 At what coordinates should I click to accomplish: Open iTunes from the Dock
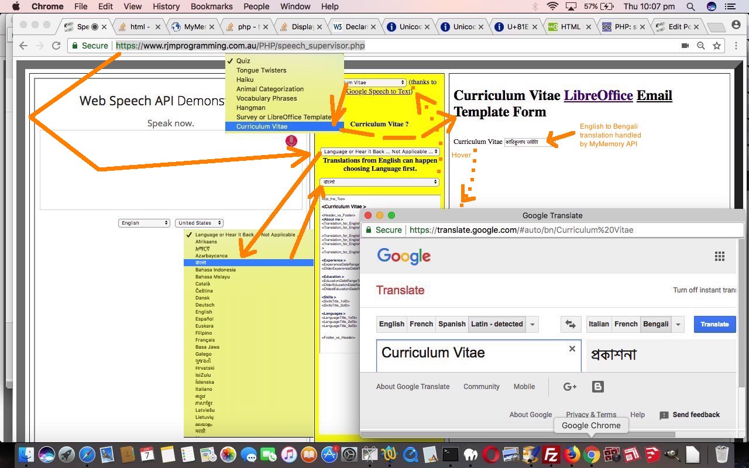pyautogui.click(x=288, y=455)
